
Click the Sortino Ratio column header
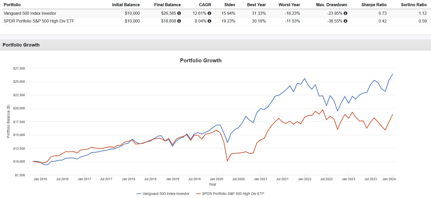(x=414, y=5)
